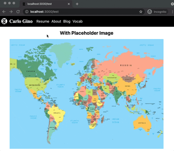Go to the About page
Screen dimensions: 174x151
[56, 21]
